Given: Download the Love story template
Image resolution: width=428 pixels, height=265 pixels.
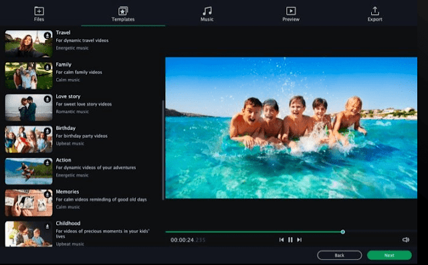Looking at the screenshot, I should click(47, 99).
